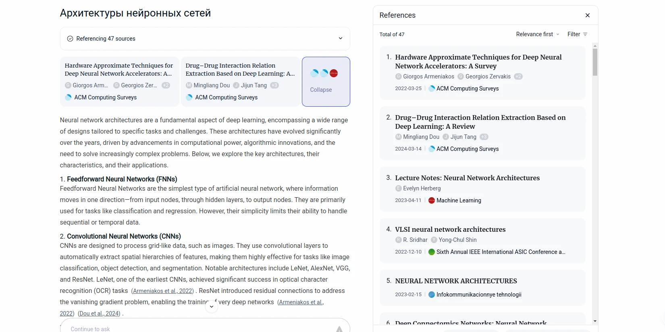Open reference 4 VLSI neural network architectures
Image resolution: width=665 pixels, height=332 pixels.
450,229
